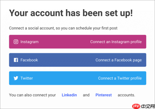
Task: Open the Pinterest link
Action: pyautogui.click(x=104, y=95)
